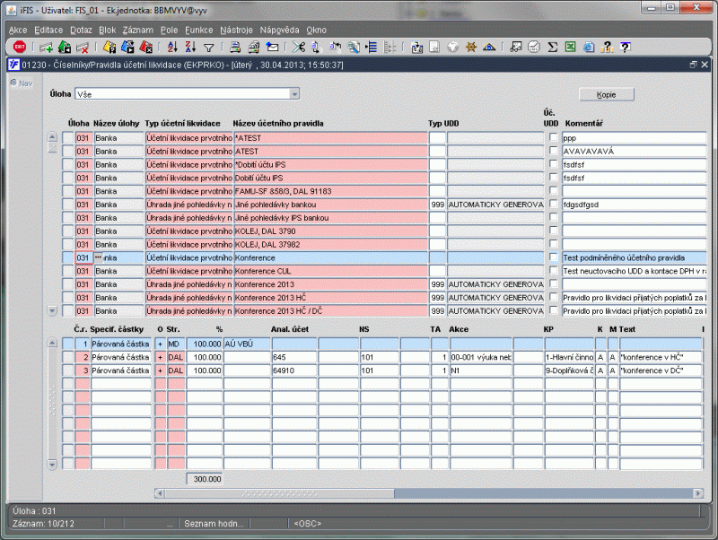The height and width of the screenshot is (540, 718).
Task: Open the Dotaz menu
Action: 81,30
